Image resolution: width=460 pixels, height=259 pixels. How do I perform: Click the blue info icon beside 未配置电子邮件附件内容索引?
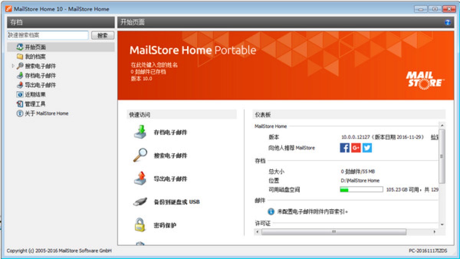[271, 211]
